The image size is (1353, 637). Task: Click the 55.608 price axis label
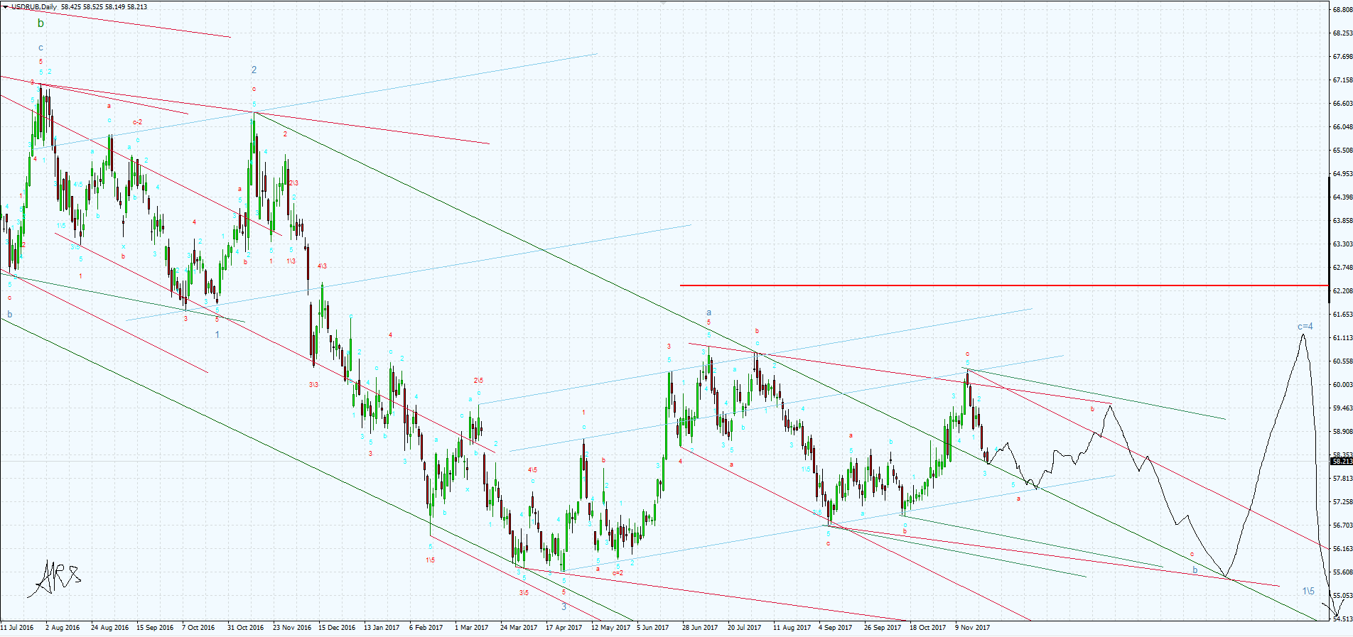[x=1342, y=572]
